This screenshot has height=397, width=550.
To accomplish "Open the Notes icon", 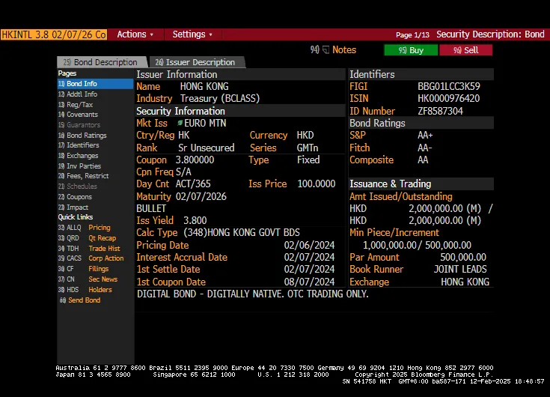I will pos(326,50).
